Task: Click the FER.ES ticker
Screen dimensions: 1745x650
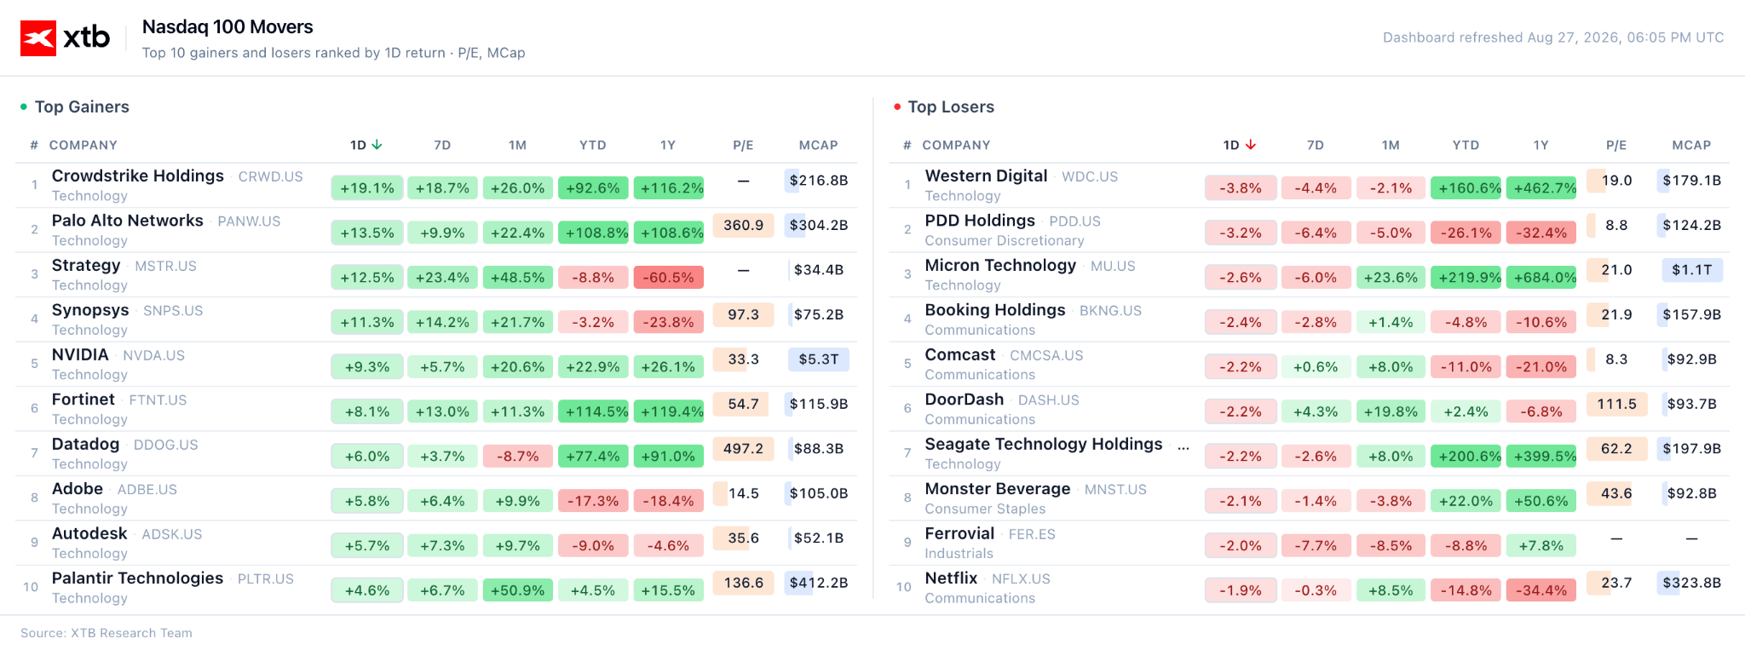Action: pos(1032,534)
